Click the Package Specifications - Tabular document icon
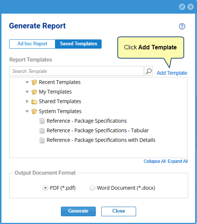Image resolution: width=197 pixels, height=224 pixels. pos(42,130)
